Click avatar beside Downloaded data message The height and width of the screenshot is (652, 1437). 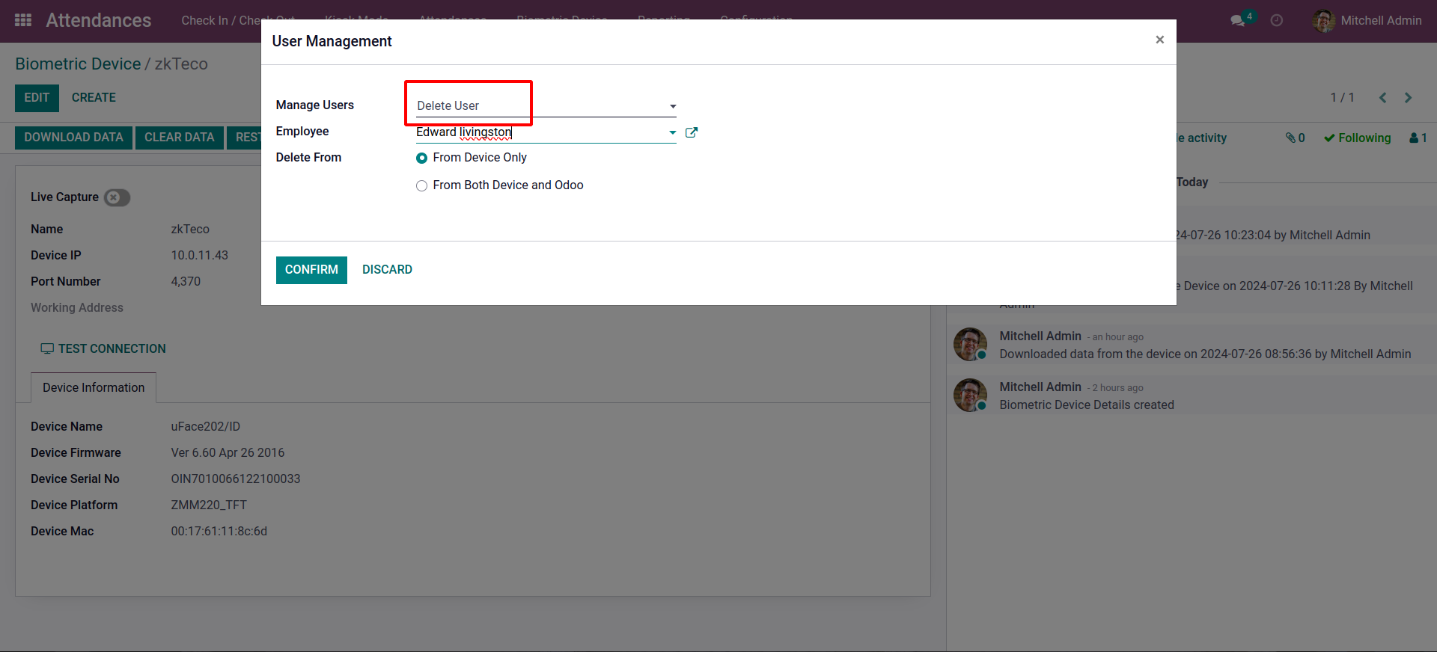tap(970, 344)
